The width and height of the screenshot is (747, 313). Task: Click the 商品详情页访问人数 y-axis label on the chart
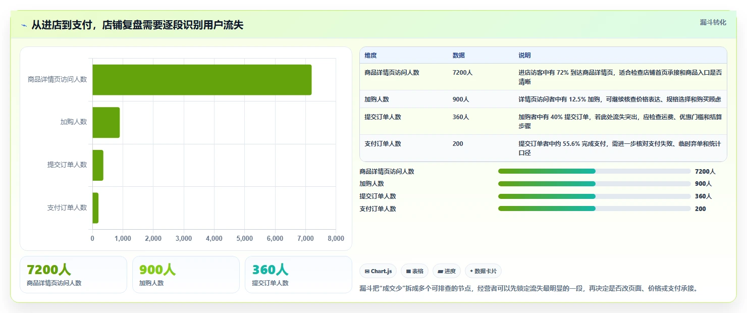[x=57, y=79]
